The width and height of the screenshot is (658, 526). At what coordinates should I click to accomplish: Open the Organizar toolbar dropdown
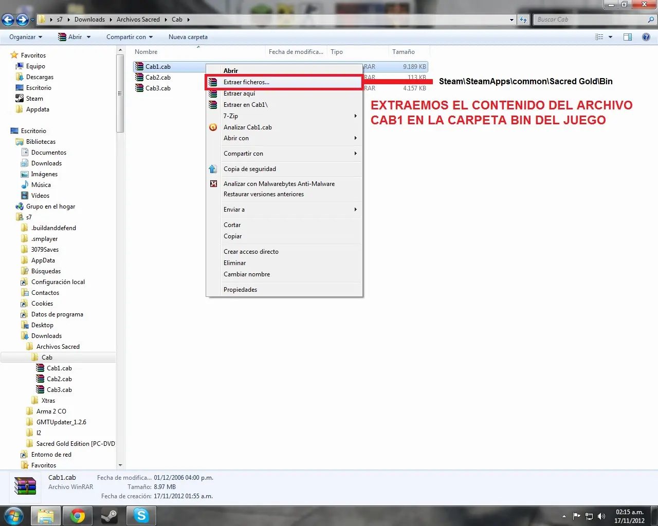pyautogui.click(x=26, y=37)
